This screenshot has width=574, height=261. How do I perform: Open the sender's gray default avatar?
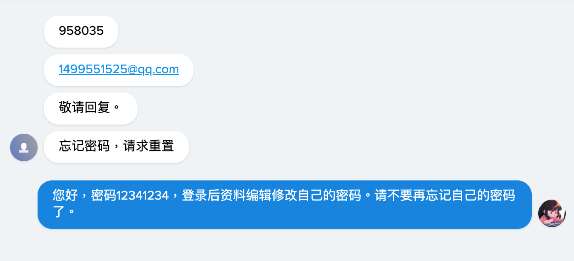24,147
